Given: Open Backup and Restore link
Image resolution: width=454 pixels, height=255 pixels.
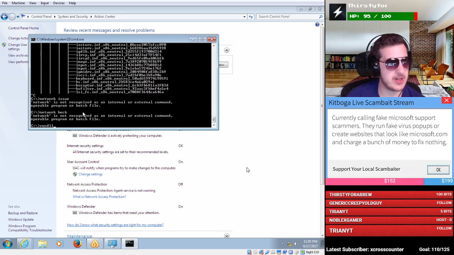Looking at the screenshot, I should pos(23,213).
